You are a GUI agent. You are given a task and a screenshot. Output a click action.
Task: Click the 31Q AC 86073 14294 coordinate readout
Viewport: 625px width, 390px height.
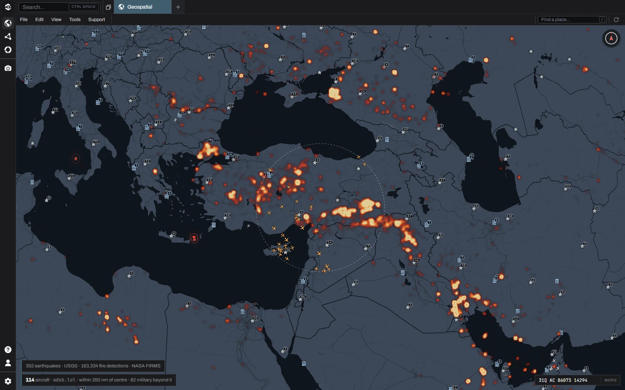click(x=563, y=380)
